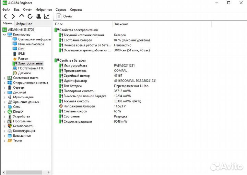Open the Отчёт menu in menu bar
The image size is (247, 175).
(x=27, y=10)
